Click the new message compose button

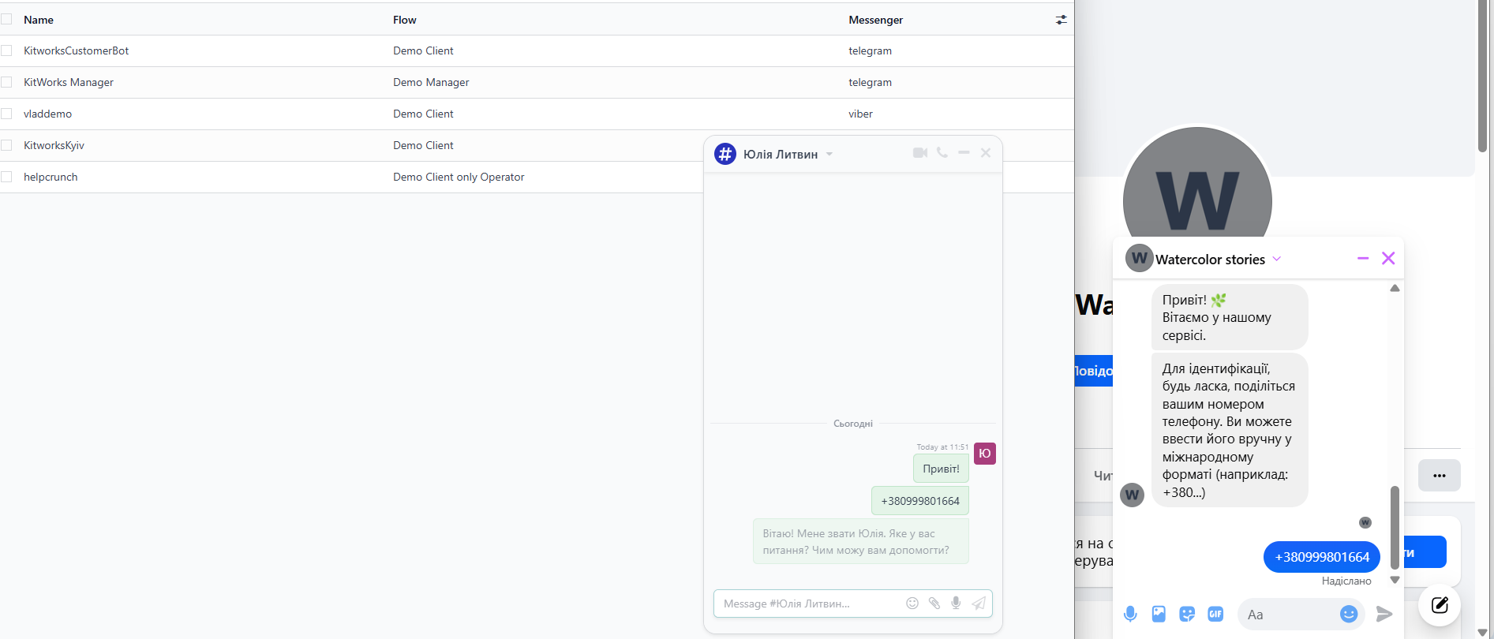point(1440,605)
